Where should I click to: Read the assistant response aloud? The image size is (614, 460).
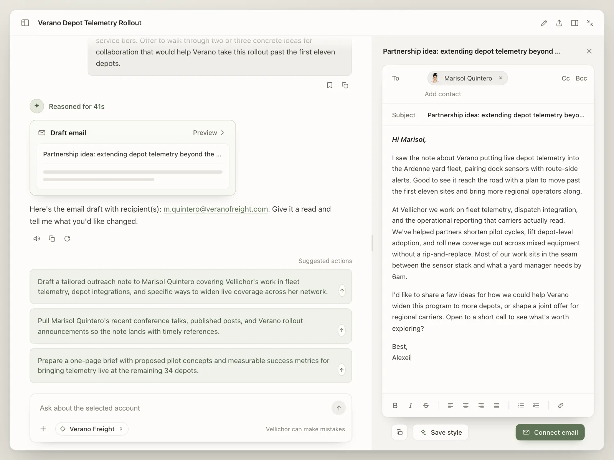pyautogui.click(x=37, y=238)
